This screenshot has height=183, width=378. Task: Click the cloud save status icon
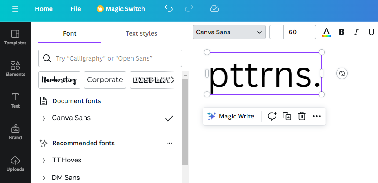[x=214, y=9]
